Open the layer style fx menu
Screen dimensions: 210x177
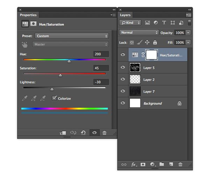(134, 164)
